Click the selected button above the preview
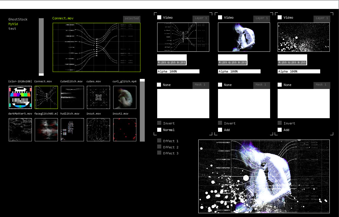The width and height of the screenshot is (339, 217). click(x=132, y=18)
